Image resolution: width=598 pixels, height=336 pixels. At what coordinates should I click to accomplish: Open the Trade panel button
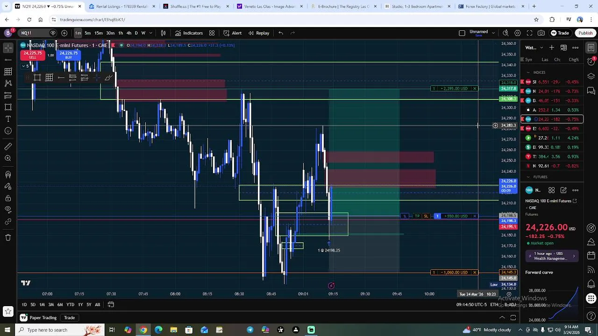(x=560, y=33)
